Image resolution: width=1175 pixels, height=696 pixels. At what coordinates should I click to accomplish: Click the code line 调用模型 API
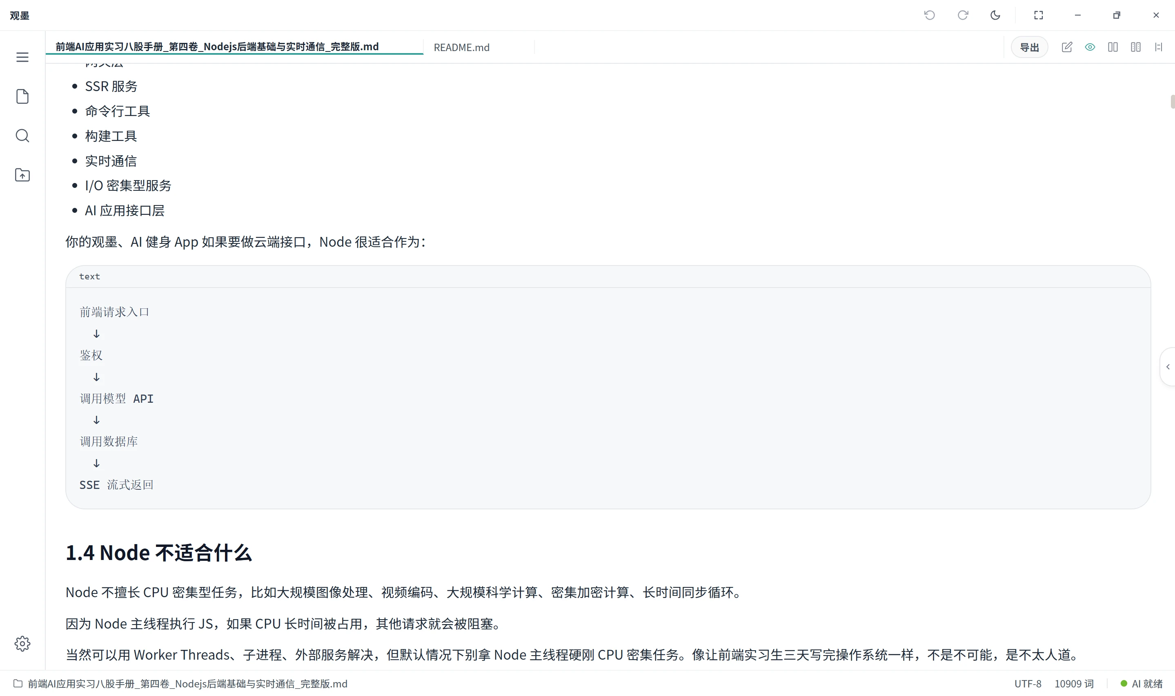click(116, 398)
